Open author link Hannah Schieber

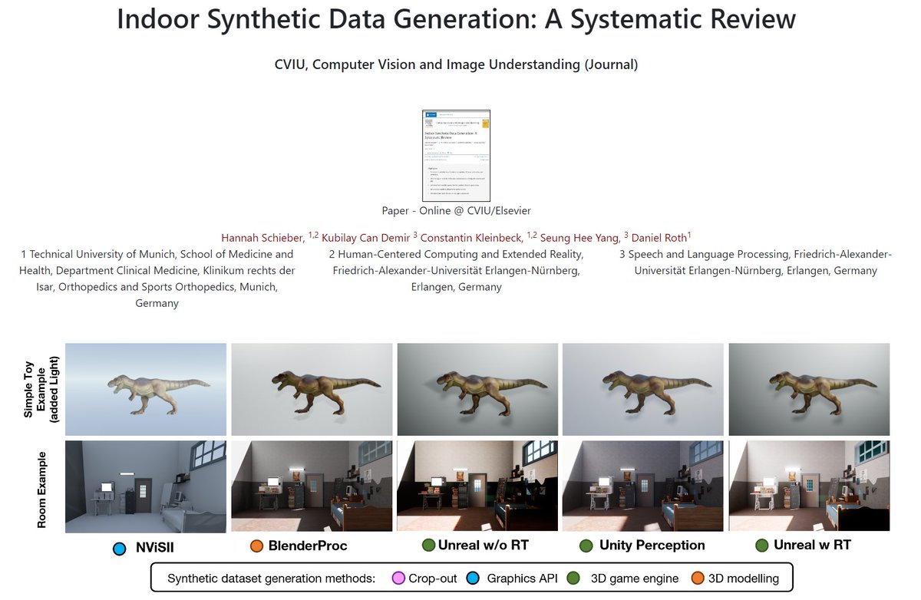point(262,237)
